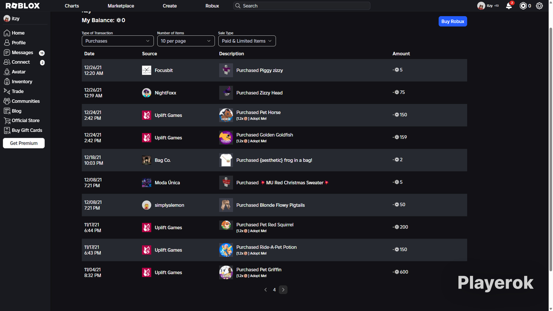Screen dimensions: 553x311
Task: Go to previous transactions page
Action: (x=266, y=290)
